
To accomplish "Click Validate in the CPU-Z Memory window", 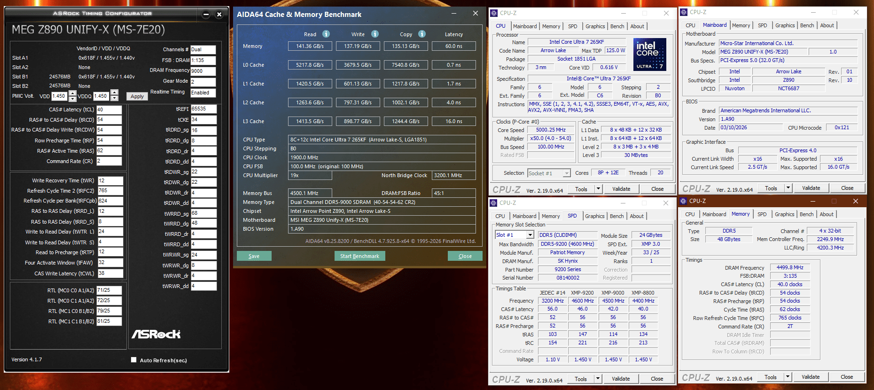I will pyautogui.click(x=811, y=377).
